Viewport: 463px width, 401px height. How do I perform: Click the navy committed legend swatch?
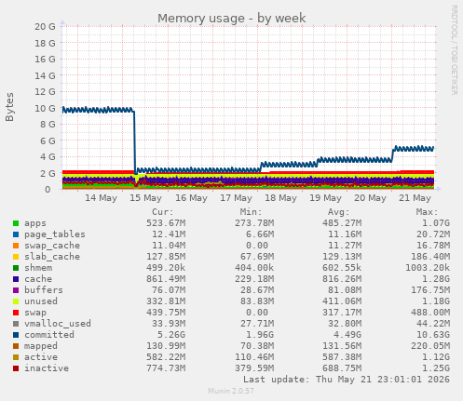(x=16, y=335)
